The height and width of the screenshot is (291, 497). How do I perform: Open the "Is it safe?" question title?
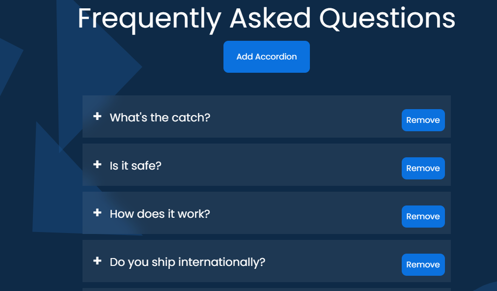click(x=136, y=166)
